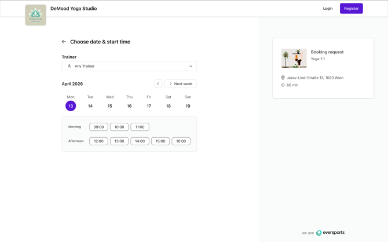Image resolution: width=388 pixels, height=242 pixels.
Task: Select Saturday 18 in the calendar
Action: [x=169, y=106]
